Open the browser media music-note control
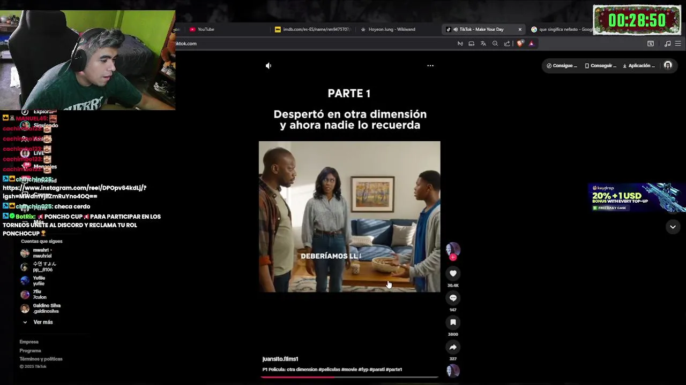Viewport: 686px width, 385px height. point(667,43)
